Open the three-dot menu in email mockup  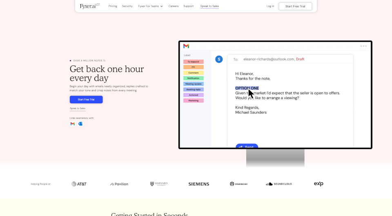pyautogui.click(x=363, y=46)
